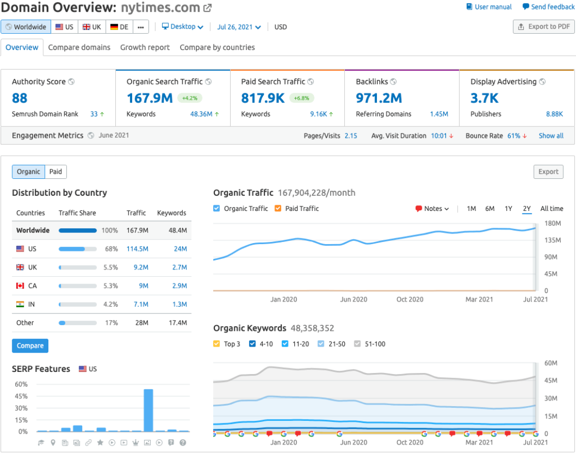576x454 pixels.
Task: Click the Display Advertising info icon
Action: [x=542, y=82]
